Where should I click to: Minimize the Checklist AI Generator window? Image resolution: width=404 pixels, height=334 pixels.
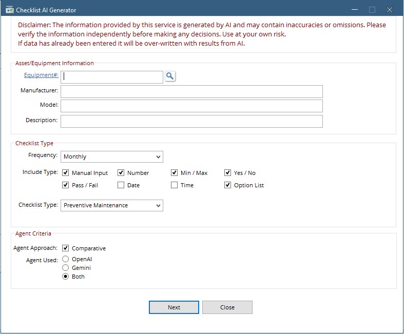355,10
